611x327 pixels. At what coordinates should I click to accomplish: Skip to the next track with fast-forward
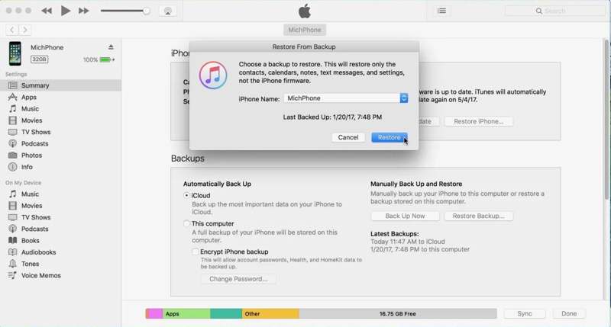(84, 11)
